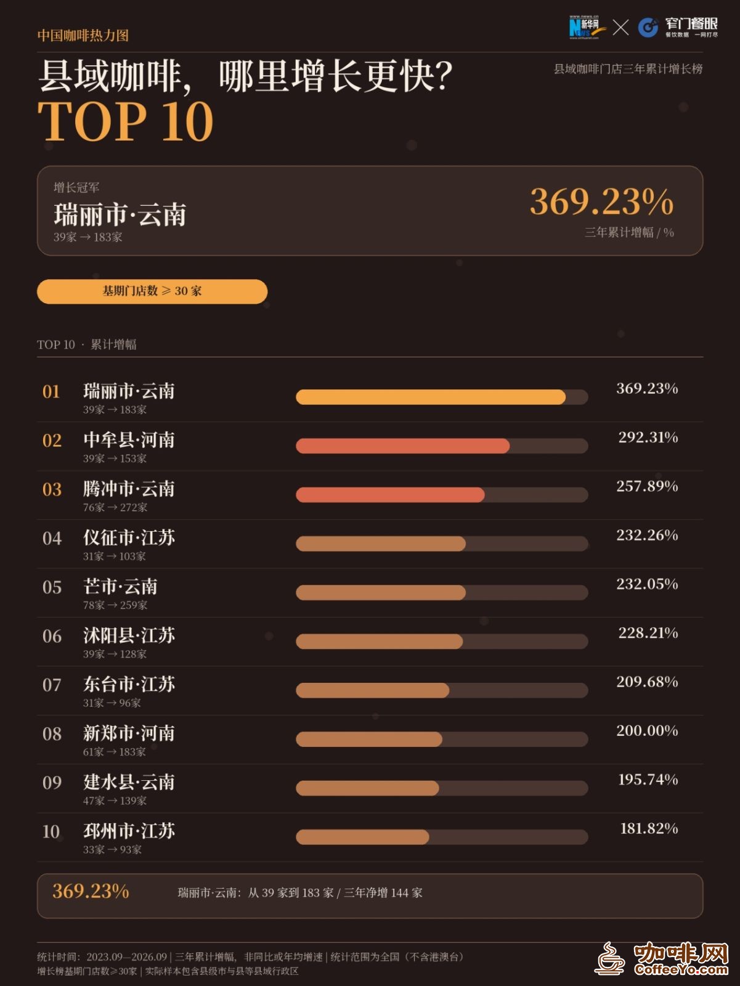The height and width of the screenshot is (986, 740).
Task: Click the large 369.23% champion figure
Action: click(602, 202)
